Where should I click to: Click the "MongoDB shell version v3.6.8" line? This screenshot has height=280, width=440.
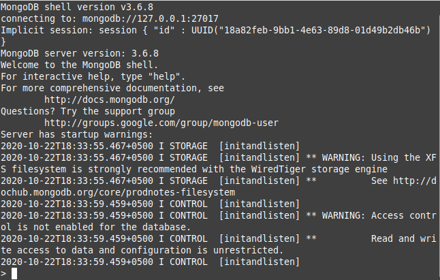77,6
